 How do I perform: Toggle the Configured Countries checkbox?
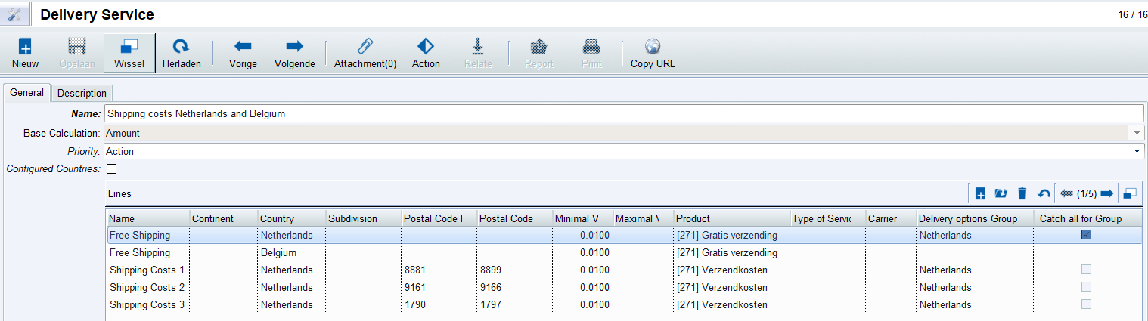pyautogui.click(x=112, y=169)
